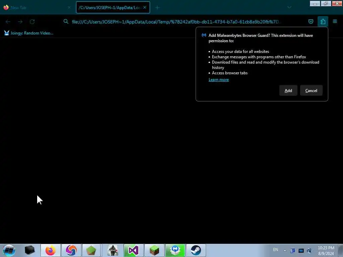Open the Windows Start orb

9,250
